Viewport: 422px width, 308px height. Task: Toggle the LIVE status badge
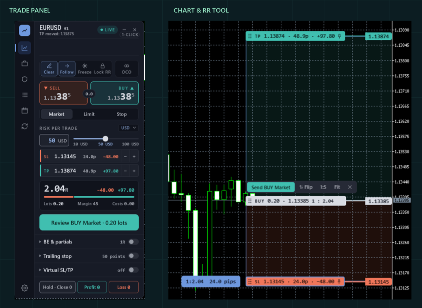108,30
